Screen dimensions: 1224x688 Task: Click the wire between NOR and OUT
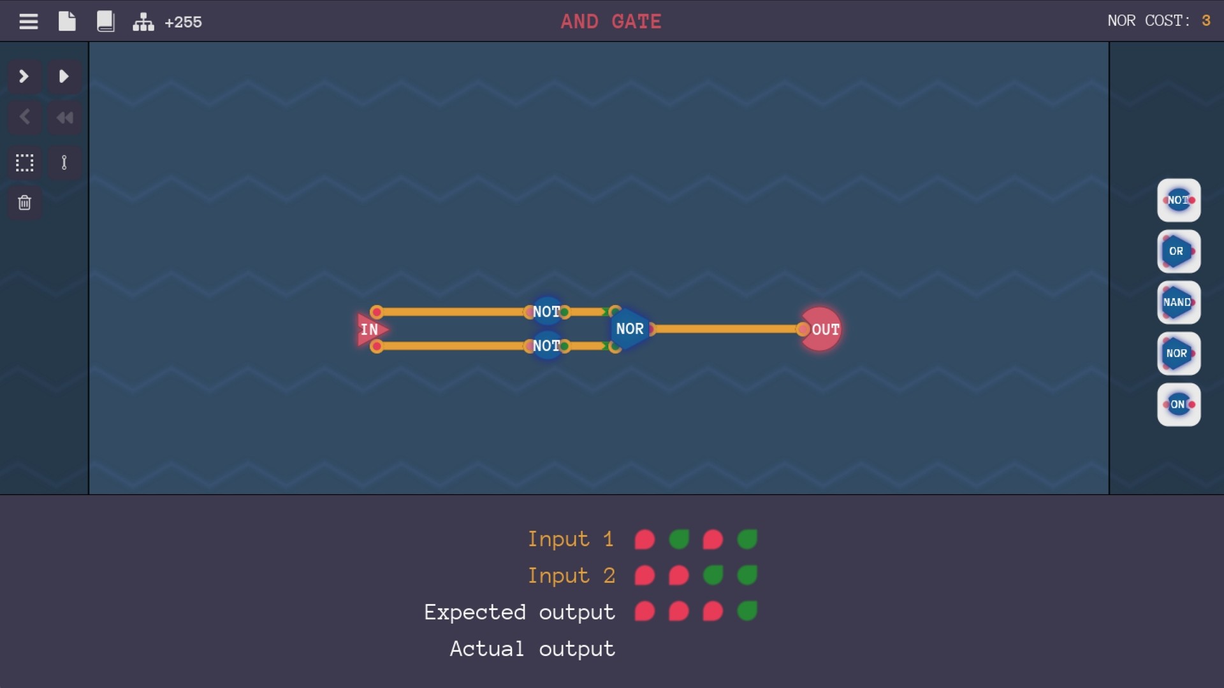[725, 329]
